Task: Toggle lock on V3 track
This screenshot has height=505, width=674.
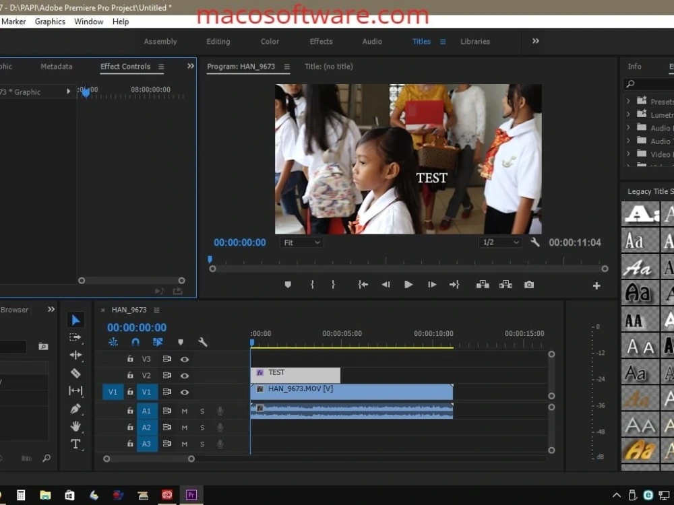Action: point(130,359)
